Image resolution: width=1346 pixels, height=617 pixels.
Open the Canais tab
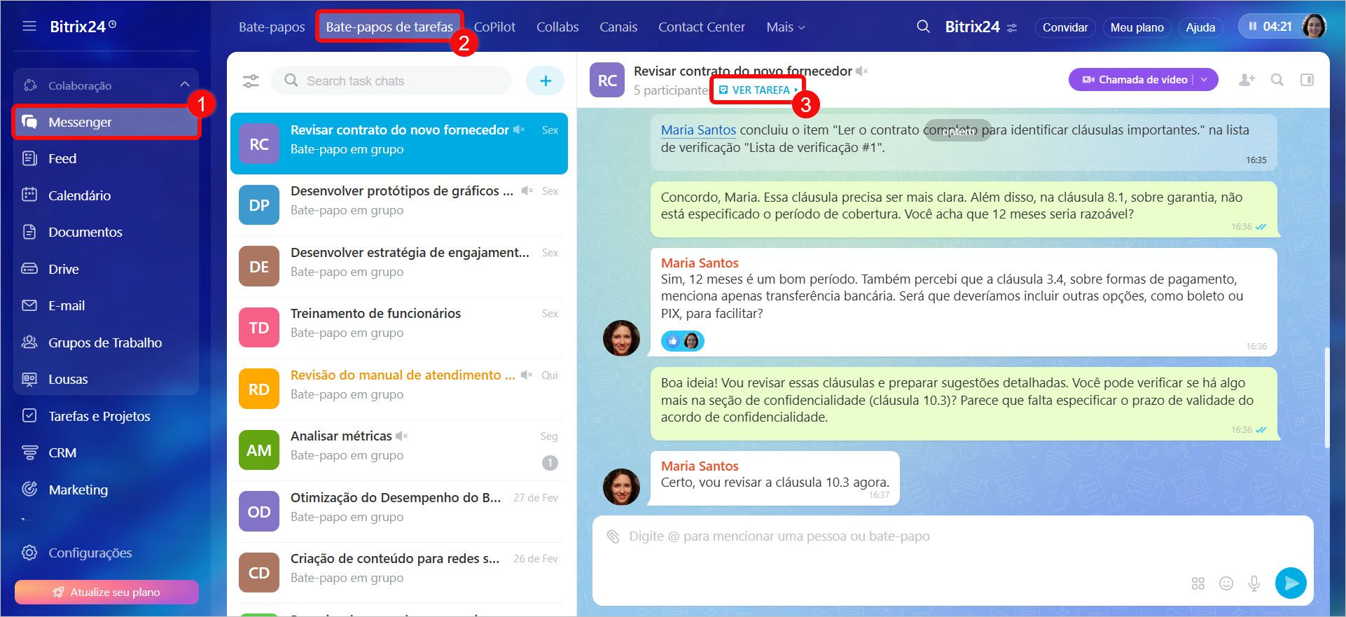618,27
